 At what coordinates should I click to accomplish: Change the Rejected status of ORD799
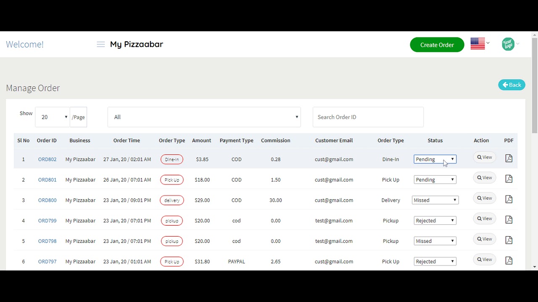point(435,221)
